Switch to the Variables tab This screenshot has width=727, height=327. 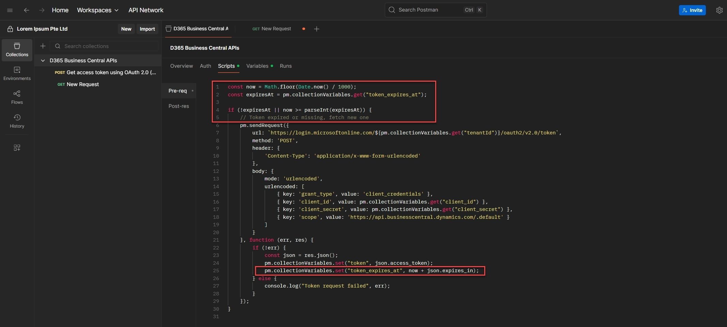(x=257, y=66)
